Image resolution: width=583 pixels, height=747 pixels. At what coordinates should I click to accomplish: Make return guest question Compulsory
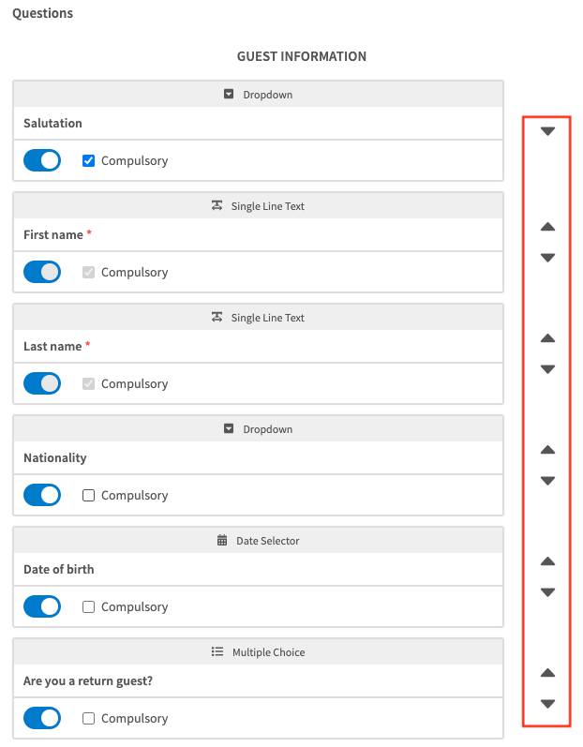[89, 718]
